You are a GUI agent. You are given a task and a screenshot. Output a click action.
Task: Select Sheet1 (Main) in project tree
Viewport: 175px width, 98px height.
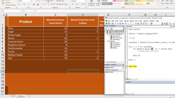(x=115, y=36)
